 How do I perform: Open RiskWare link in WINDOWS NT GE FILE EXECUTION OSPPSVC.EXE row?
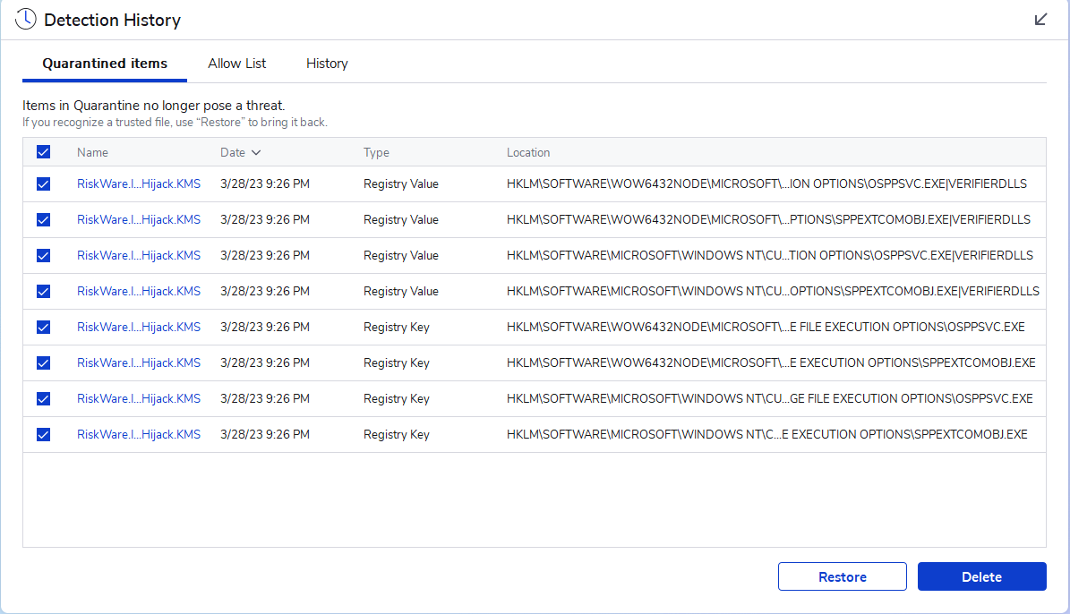[x=139, y=399]
